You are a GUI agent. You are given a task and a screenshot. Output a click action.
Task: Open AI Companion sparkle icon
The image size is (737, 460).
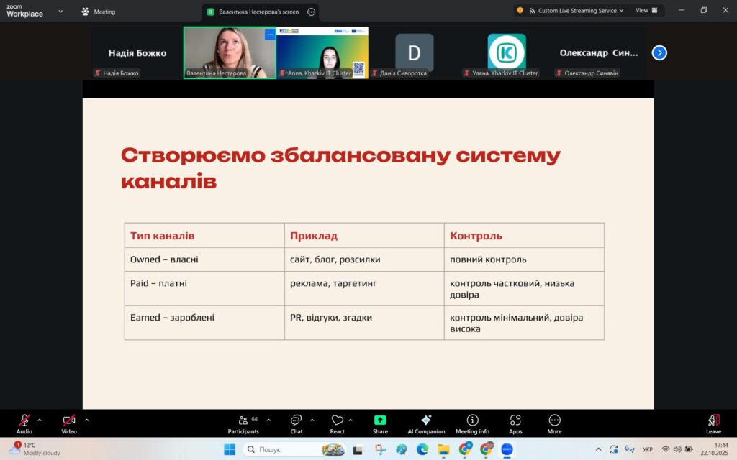coord(426,420)
